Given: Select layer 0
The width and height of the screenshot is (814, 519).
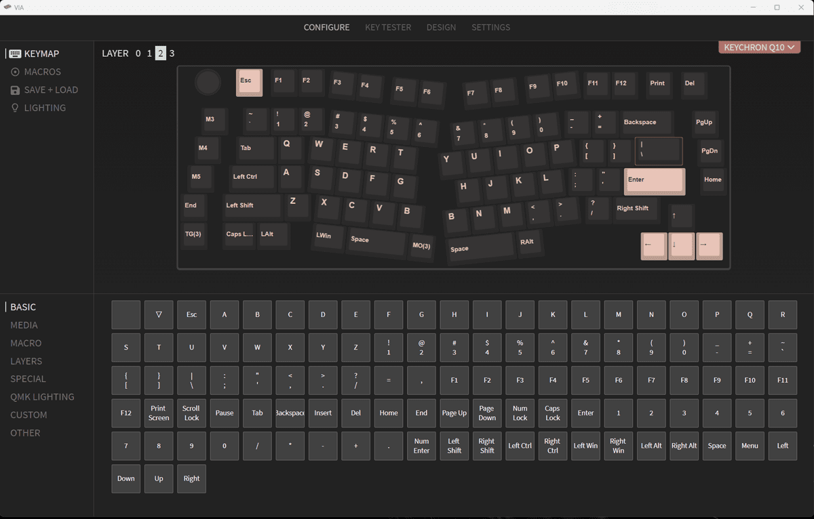Looking at the screenshot, I should coord(138,54).
